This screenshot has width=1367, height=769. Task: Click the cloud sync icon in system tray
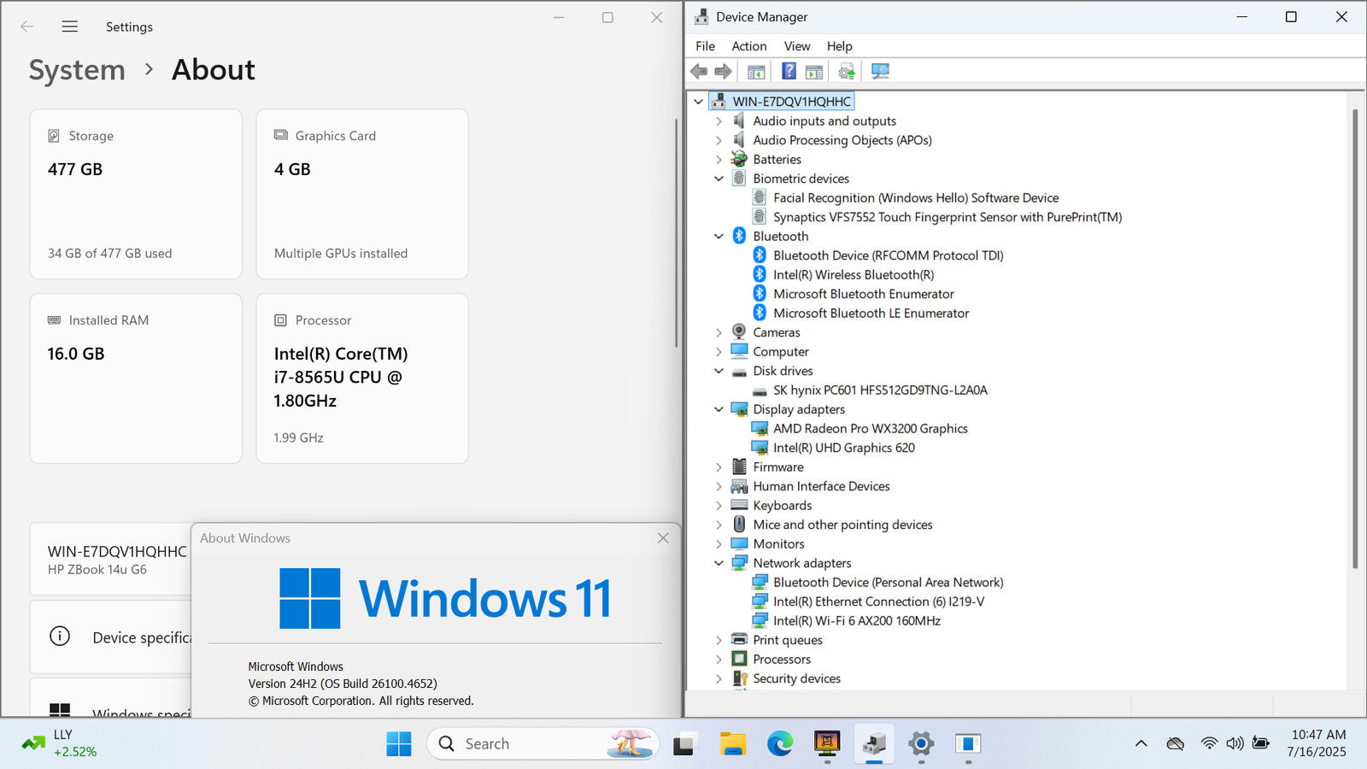coord(1176,743)
